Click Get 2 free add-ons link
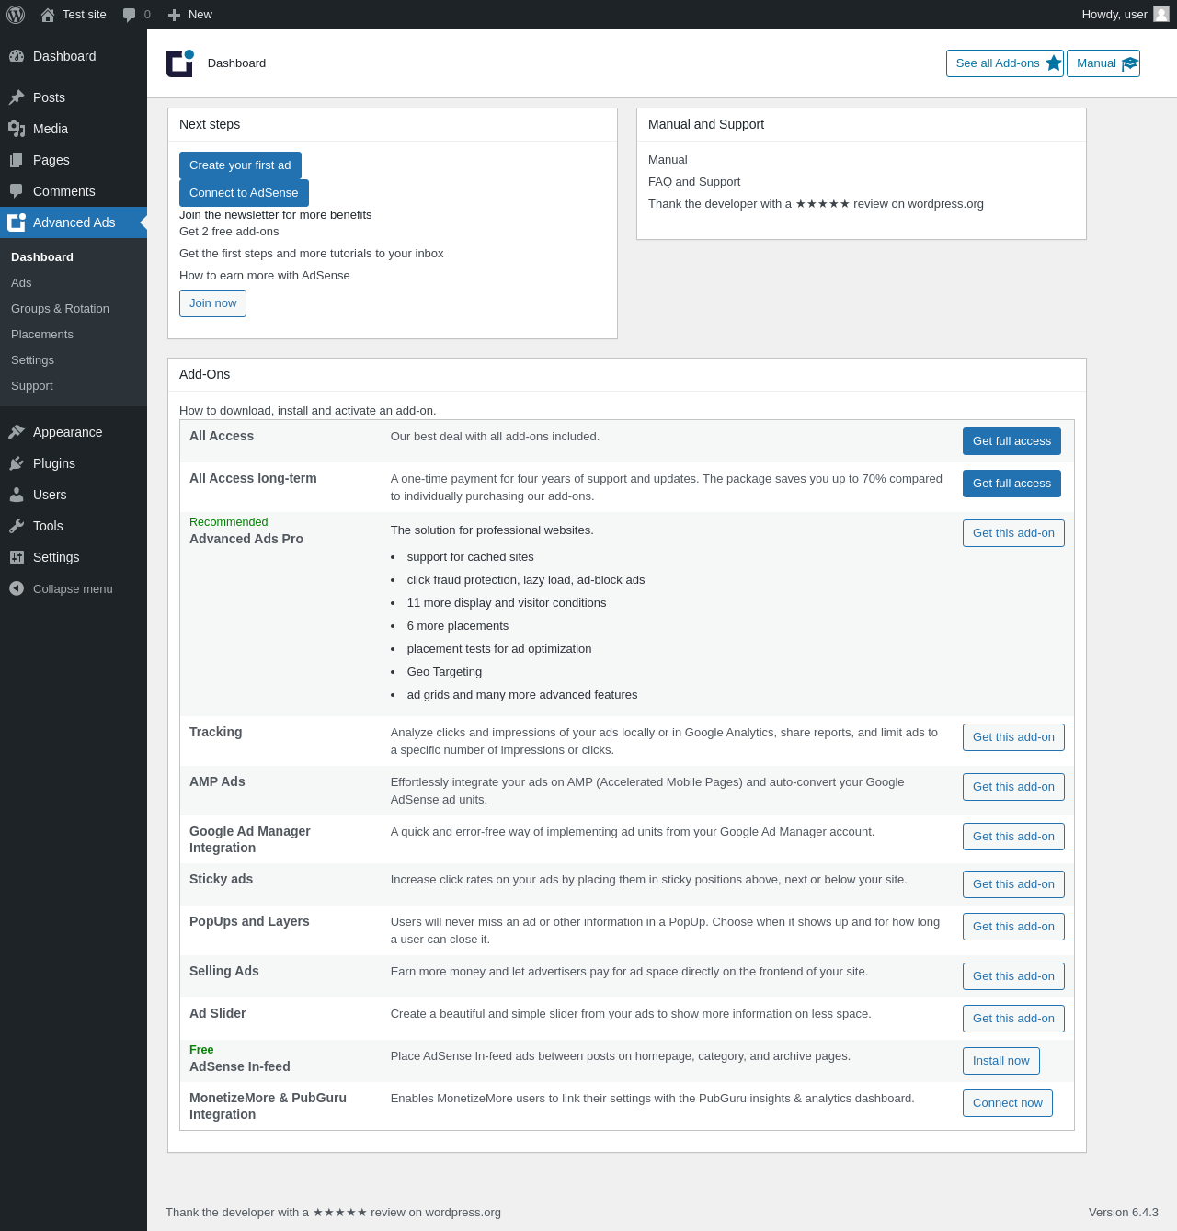Image resolution: width=1177 pixels, height=1231 pixels. tap(229, 232)
